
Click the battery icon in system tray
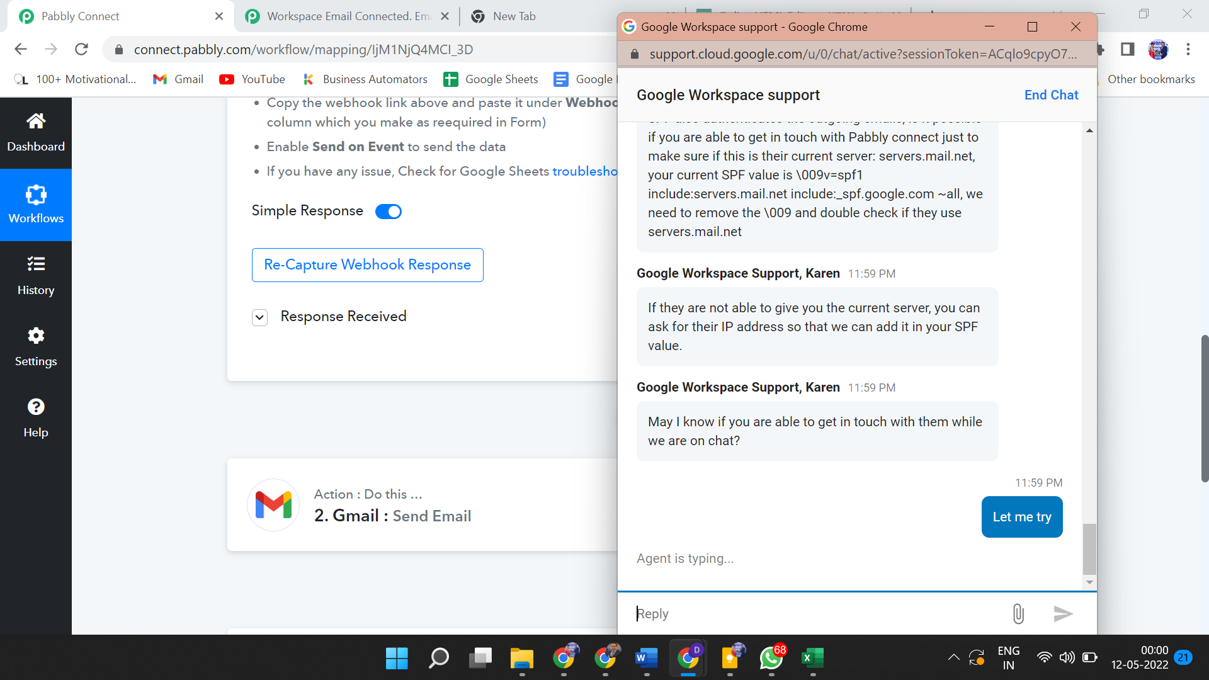1089,657
